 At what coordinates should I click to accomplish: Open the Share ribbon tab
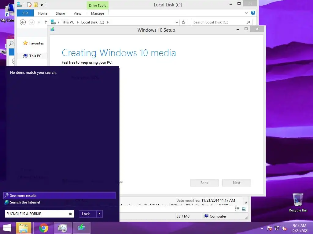[60, 13]
